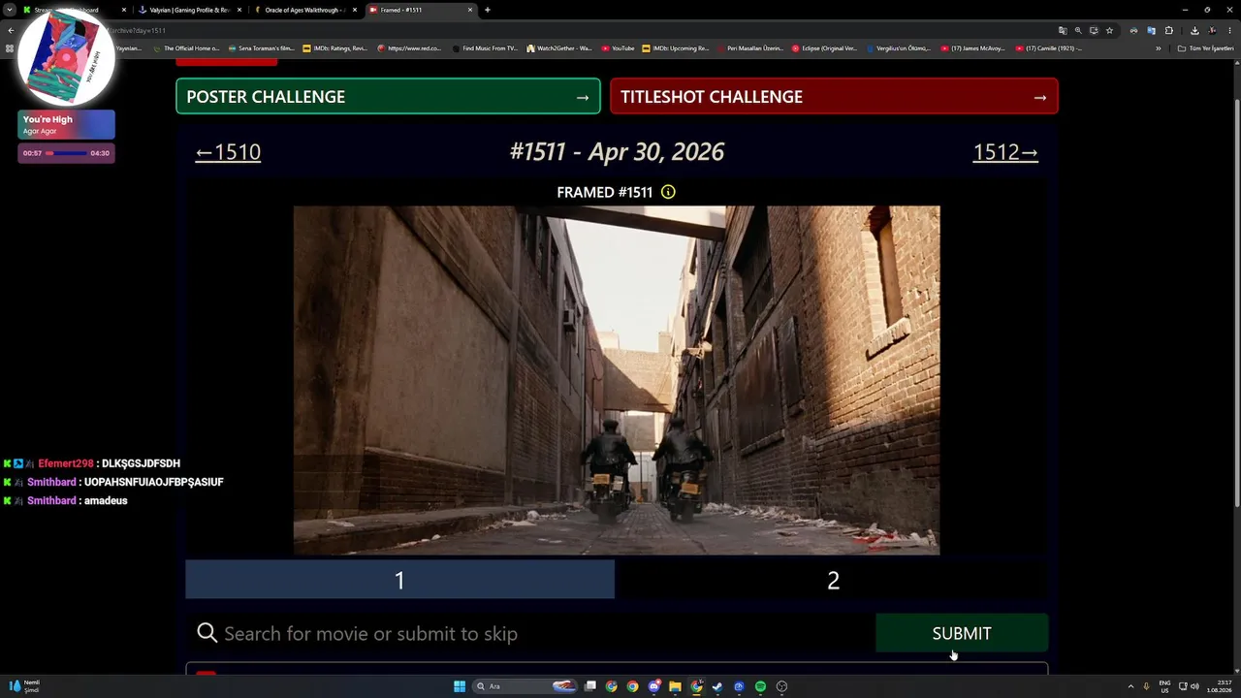The image size is (1241, 698).
Task: Open the (17) James McAvoy bookmark
Action: point(972,48)
